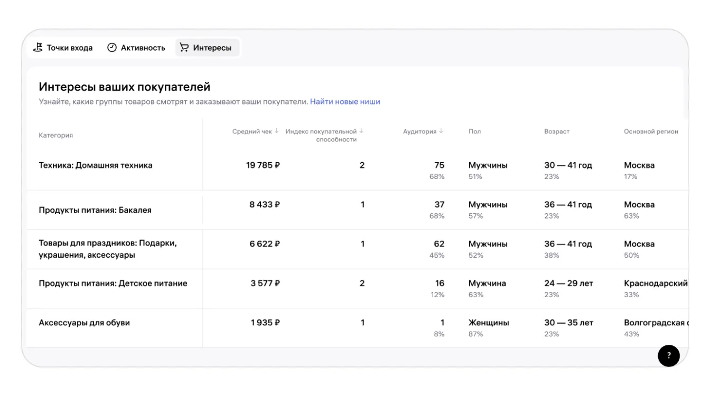Image resolution: width=710 pixels, height=396 pixels.
Task: Click the Основной регион column header
Action: pyautogui.click(x=651, y=131)
